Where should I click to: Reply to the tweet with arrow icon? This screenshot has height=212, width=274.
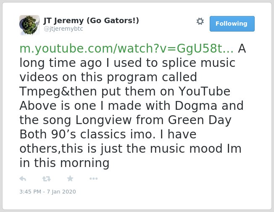[23, 179]
